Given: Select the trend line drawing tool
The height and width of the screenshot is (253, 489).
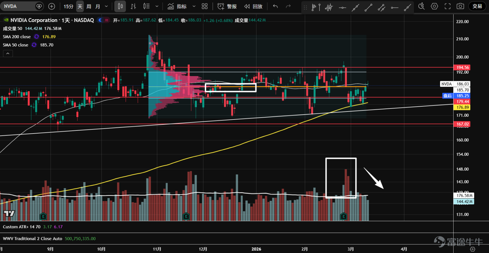Looking at the screenshot, I should (368, 7).
